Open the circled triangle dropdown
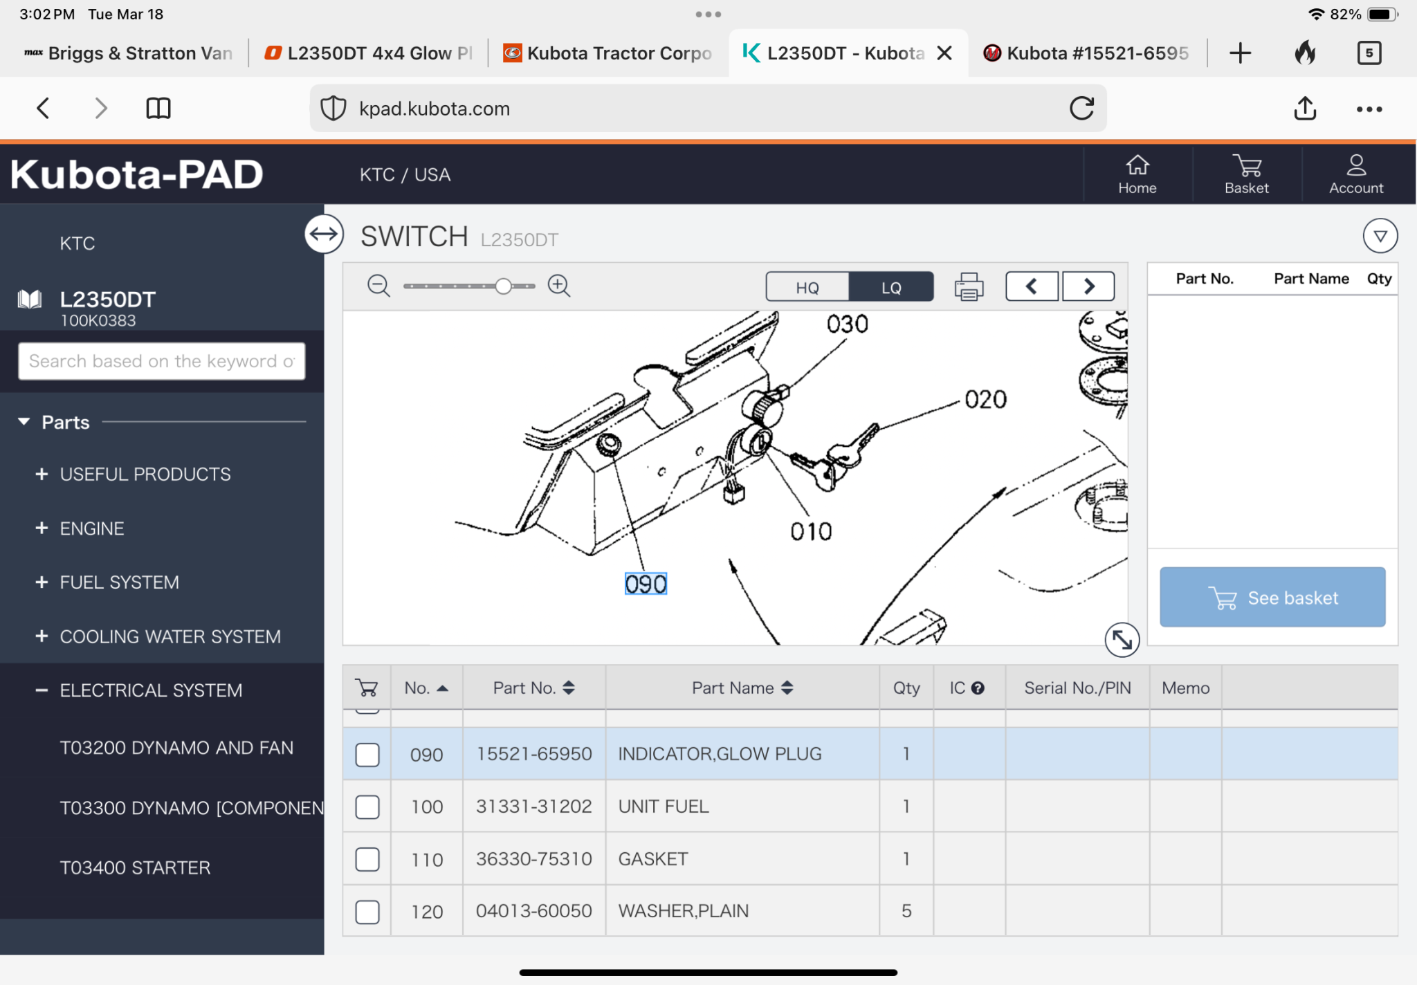This screenshot has width=1417, height=985. 1380,236
